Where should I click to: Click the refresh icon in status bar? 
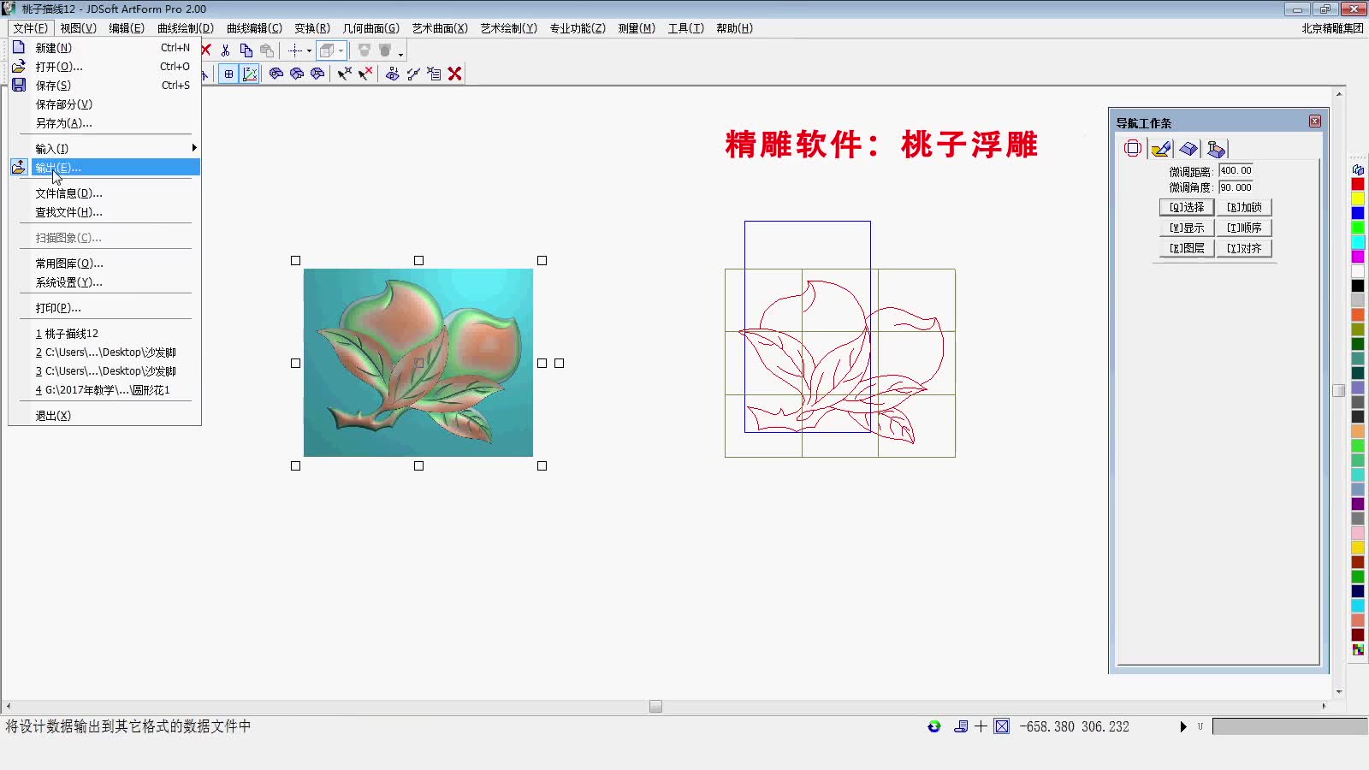[933, 726]
